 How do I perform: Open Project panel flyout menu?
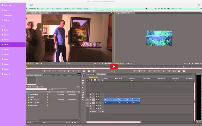78,75
